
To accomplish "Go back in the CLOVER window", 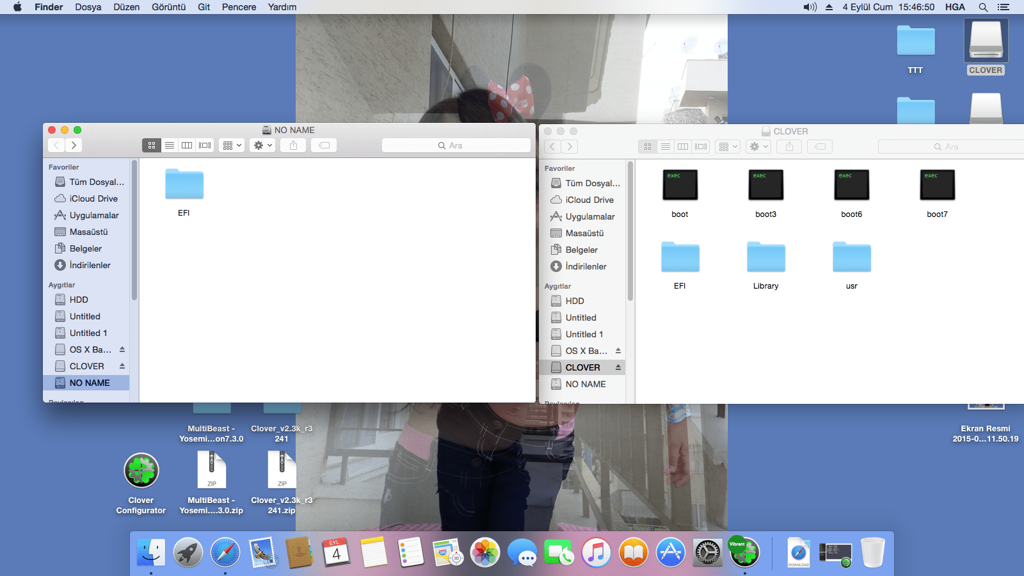I will coord(552,147).
